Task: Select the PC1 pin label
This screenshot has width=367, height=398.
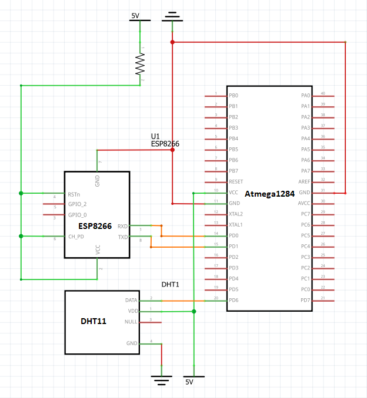Action: pyautogui.click(x=306, y=279)
